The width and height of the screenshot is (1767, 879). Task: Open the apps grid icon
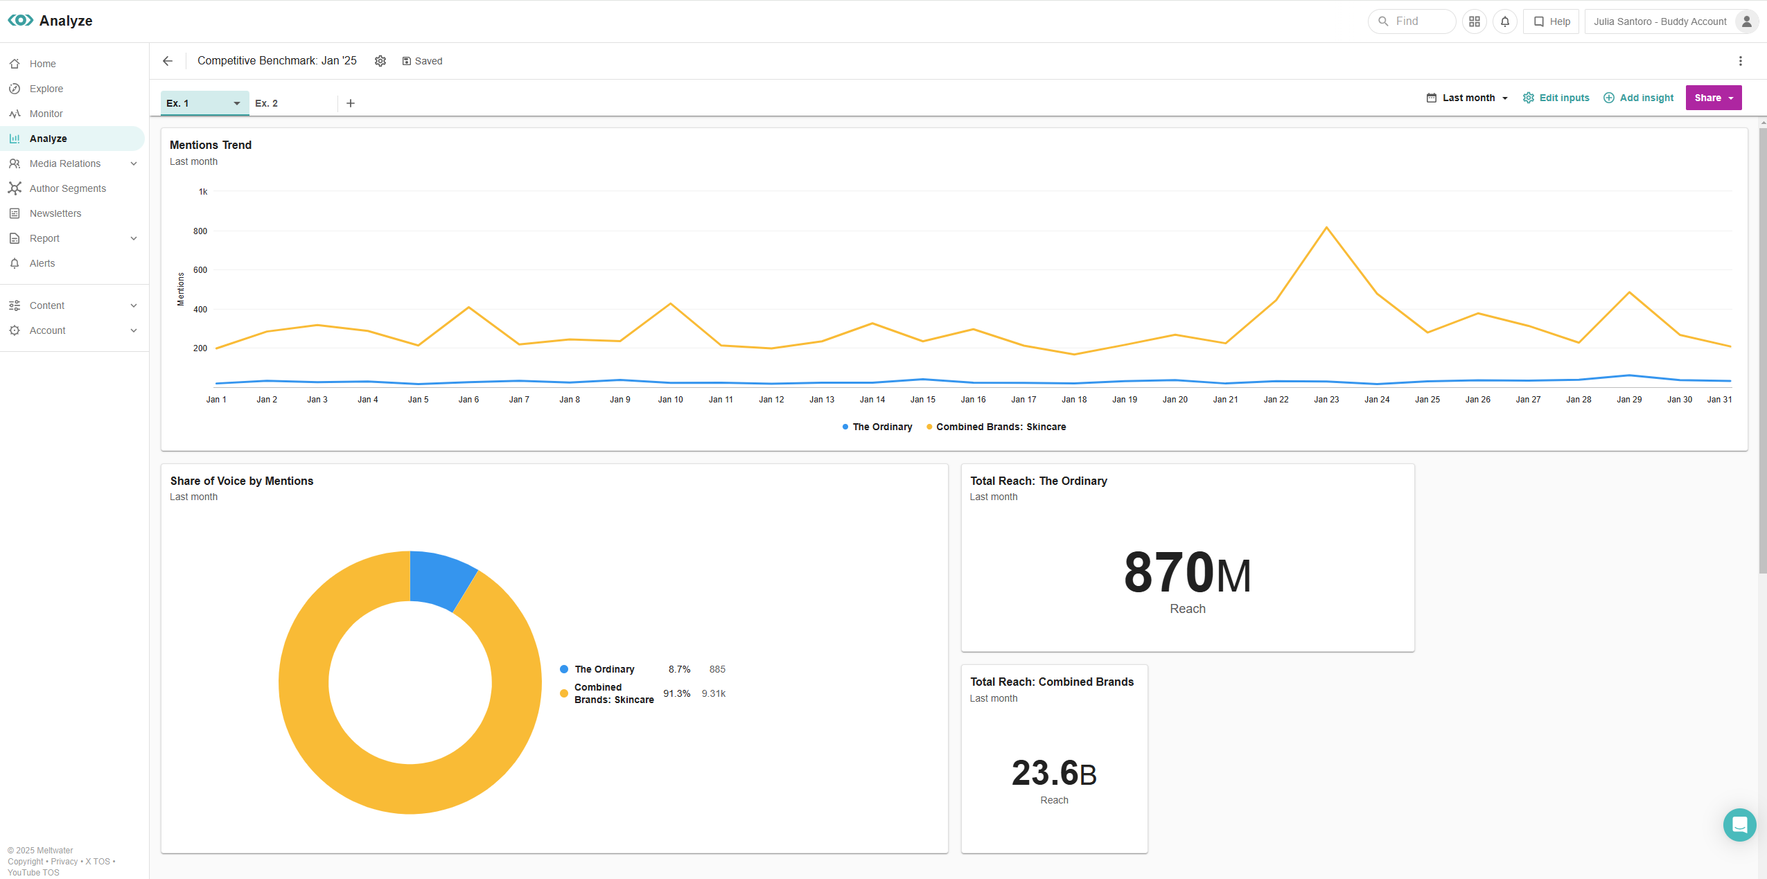pyautogui.click(x=1475, y=21)
